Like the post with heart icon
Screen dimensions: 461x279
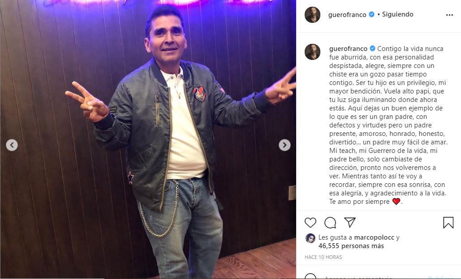click(x=310, y=223)
